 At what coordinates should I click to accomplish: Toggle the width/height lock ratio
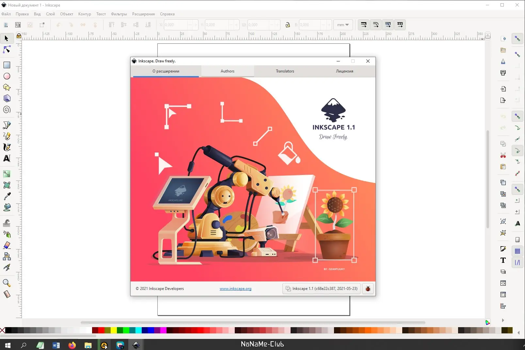(288, 25)
